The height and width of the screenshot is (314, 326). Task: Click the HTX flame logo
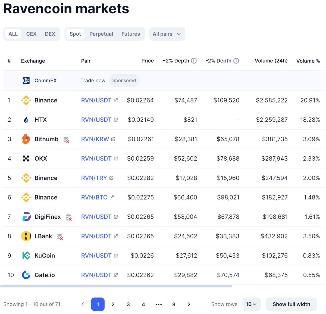tap(26, 120)
